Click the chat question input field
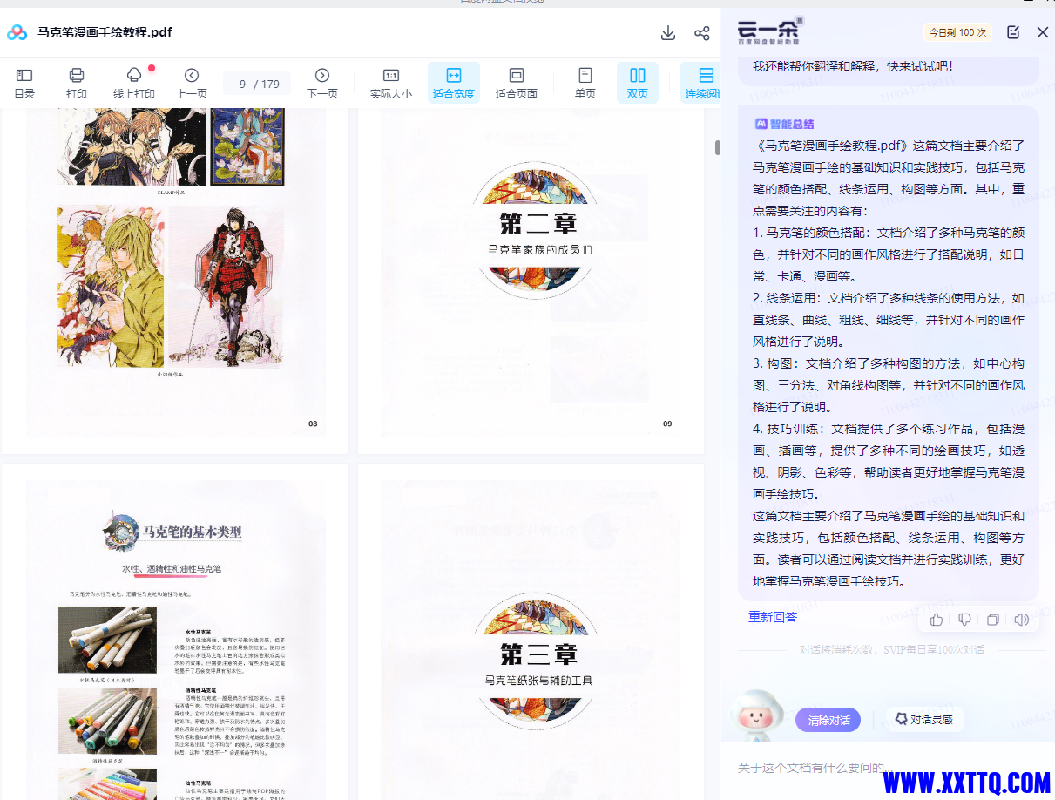This screenshot has width=1055, height=800. pyautogui.click(x=887, y=768)
